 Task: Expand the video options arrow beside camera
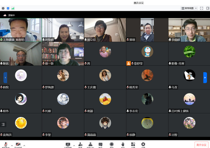(24, 145)
